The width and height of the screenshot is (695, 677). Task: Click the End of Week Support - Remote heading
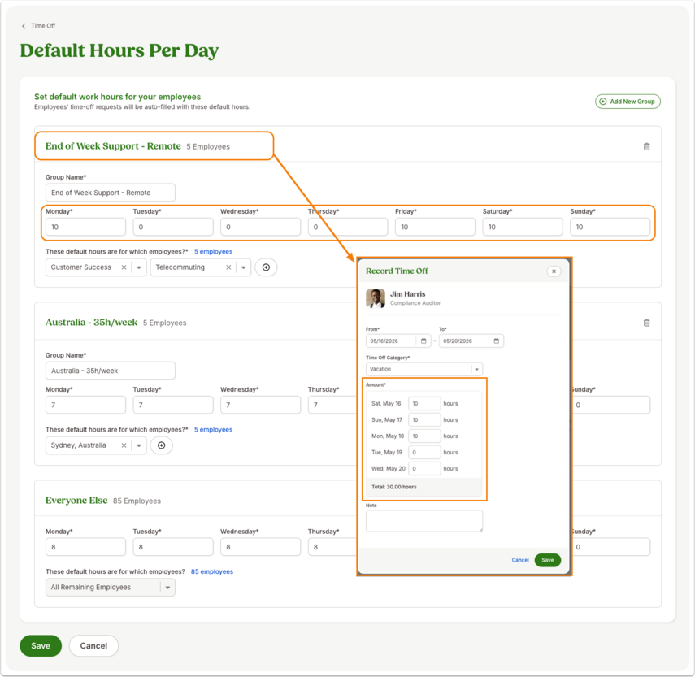[x=113, y=146]
